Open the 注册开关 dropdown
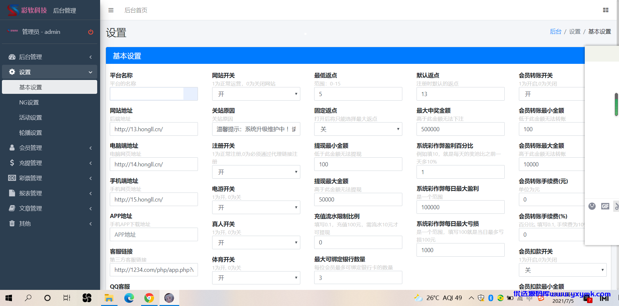619x306 pixels. pos(256,172)
